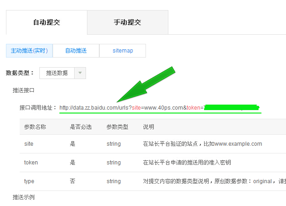The height and width of the screenshot is (206, 286).
Task: Click the 说明 column header
Action: coord(148,127)
